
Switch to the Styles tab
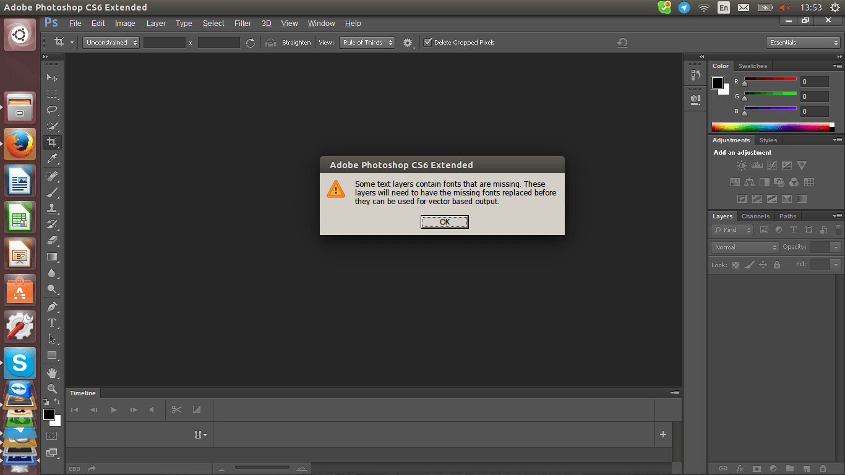[768, 140]
